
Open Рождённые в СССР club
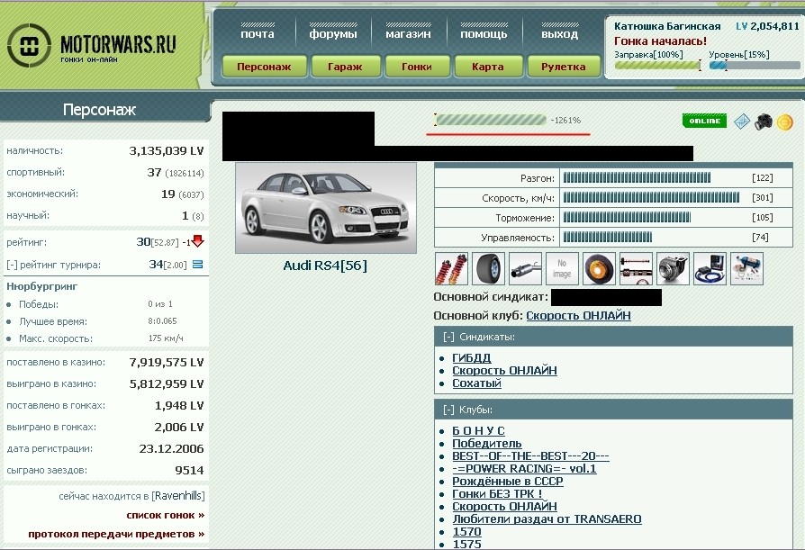click(508, 482)
